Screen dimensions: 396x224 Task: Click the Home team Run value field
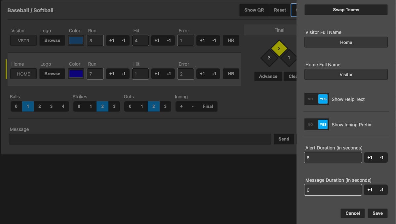pos(95,74)
